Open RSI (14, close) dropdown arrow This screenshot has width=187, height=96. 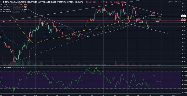(10, 67)
